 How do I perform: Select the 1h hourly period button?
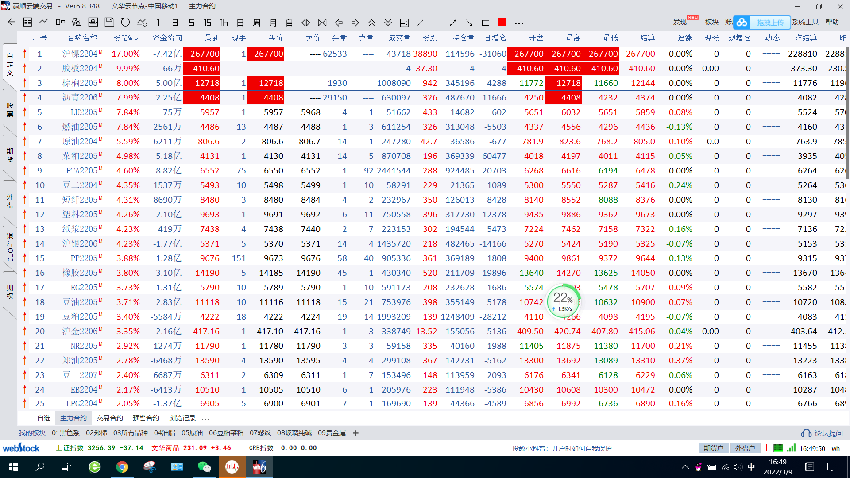click(x=224, y=23)
